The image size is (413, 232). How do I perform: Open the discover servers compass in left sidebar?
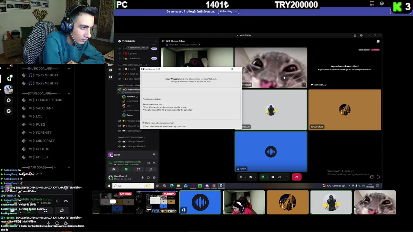[x=8, y=111]
